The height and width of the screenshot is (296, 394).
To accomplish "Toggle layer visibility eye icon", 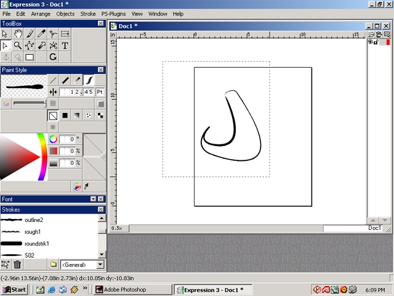I will point(371,42).
